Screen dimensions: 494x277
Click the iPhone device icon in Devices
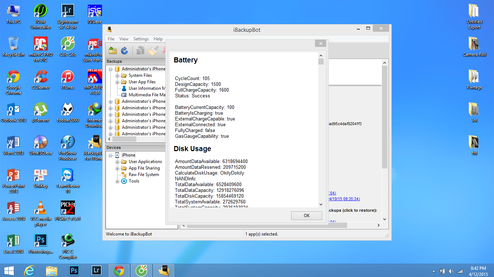(117, 155)
